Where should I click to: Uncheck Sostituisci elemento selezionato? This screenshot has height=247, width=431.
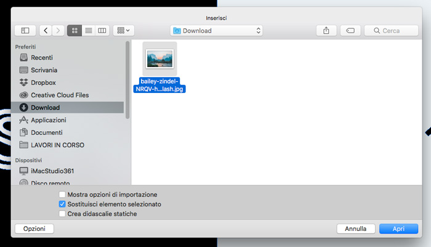(62, 204)
